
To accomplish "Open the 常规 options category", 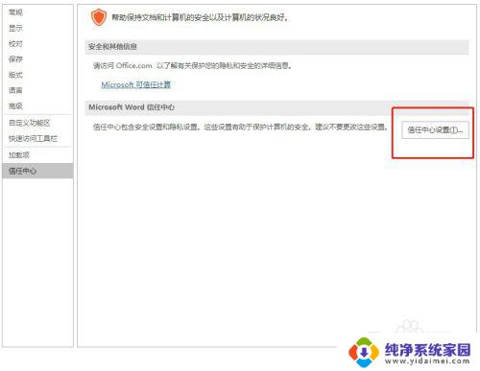I will 15,12.
